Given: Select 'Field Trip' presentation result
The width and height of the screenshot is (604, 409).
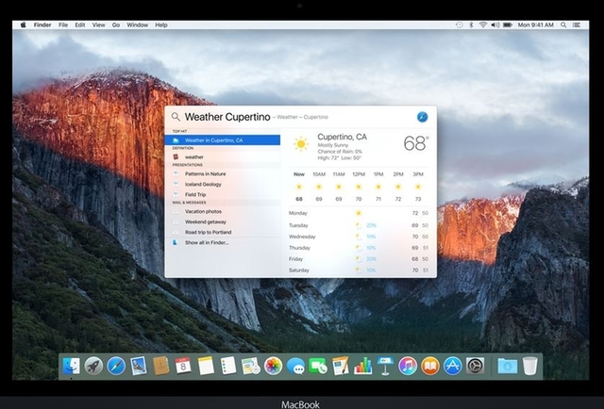Looking at the screenshot, I should coord(223,195).
